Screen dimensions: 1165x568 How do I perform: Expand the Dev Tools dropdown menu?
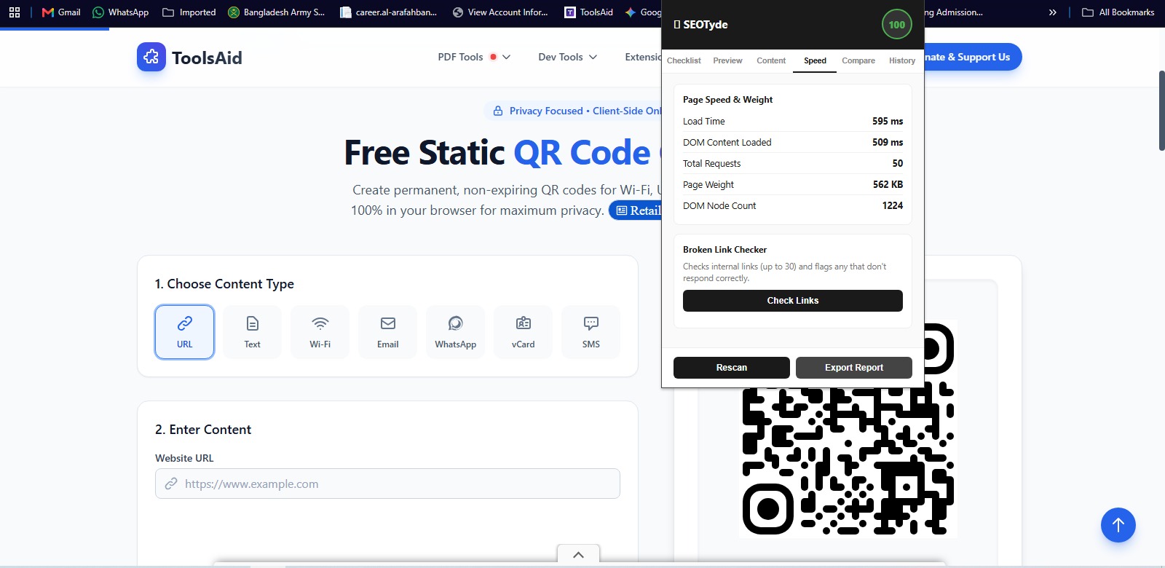click(x=568, y=57)
